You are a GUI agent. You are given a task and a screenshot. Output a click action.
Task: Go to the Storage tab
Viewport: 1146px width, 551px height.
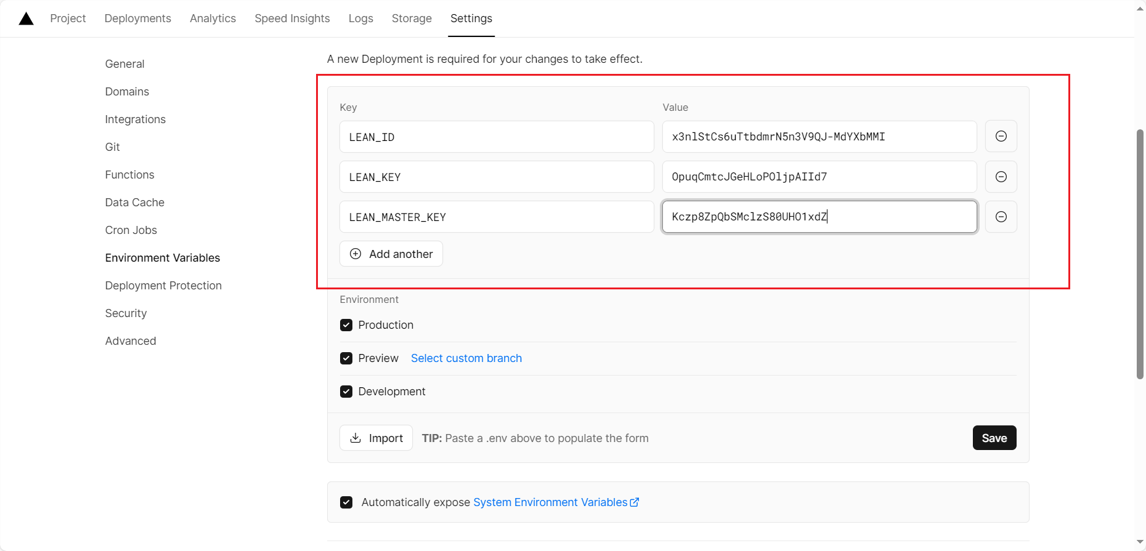[x=412, y=18]
